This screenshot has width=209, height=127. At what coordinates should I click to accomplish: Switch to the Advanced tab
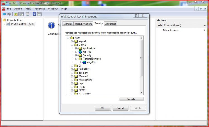[111, 24]
